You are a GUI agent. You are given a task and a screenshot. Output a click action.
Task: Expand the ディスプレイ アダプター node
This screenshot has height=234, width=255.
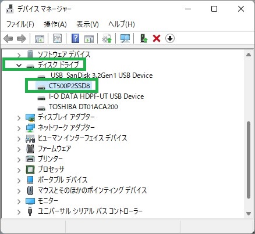pyautogui.click(x=19, y=118)
